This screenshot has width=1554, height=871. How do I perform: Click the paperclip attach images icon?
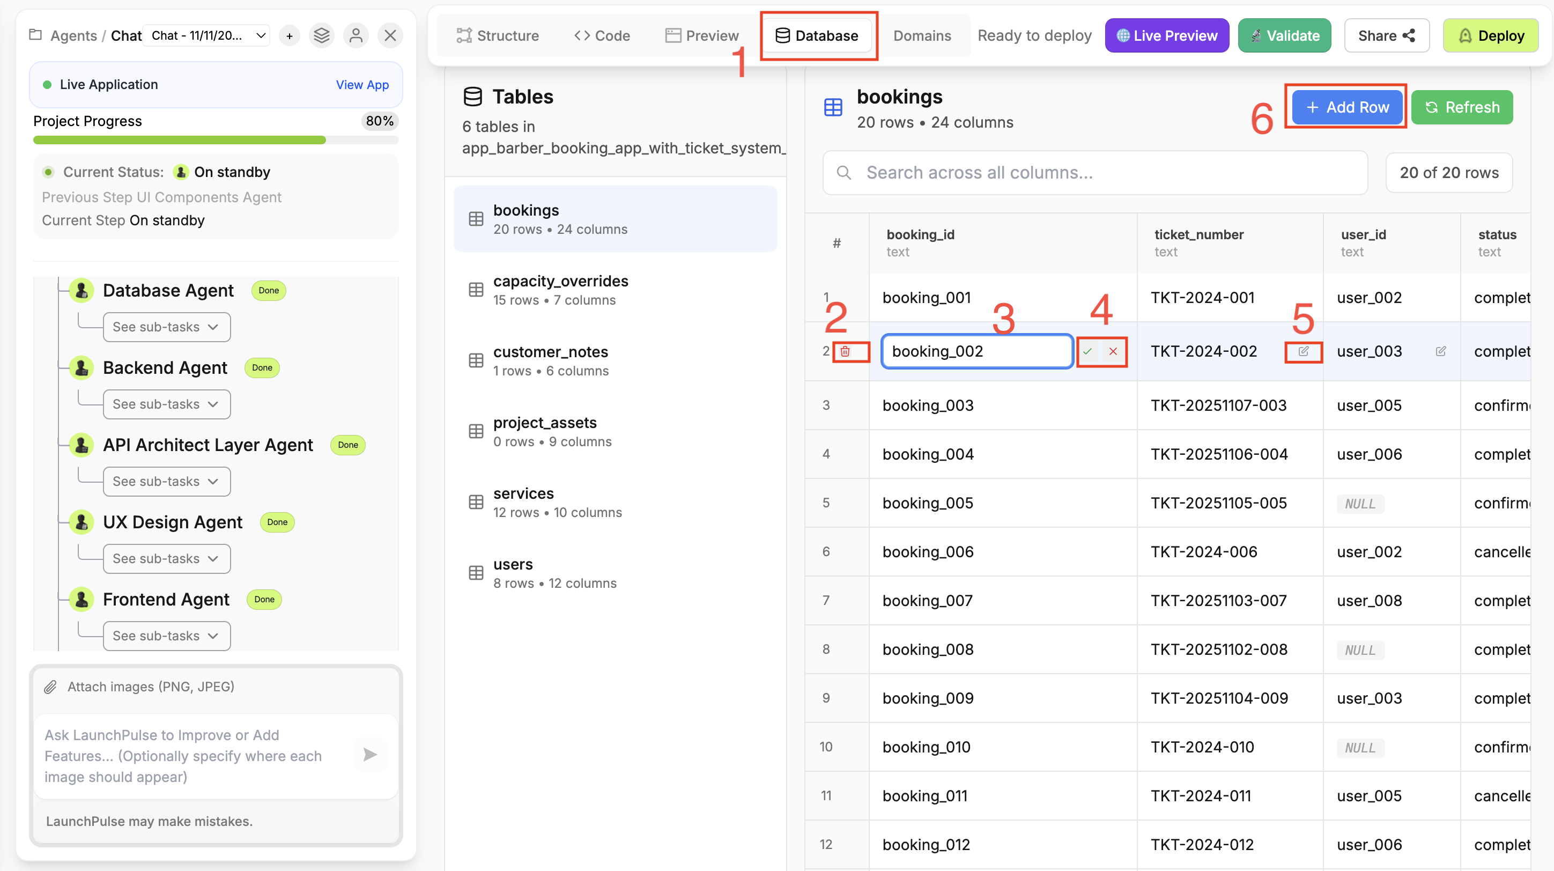(x=51, y=687)
